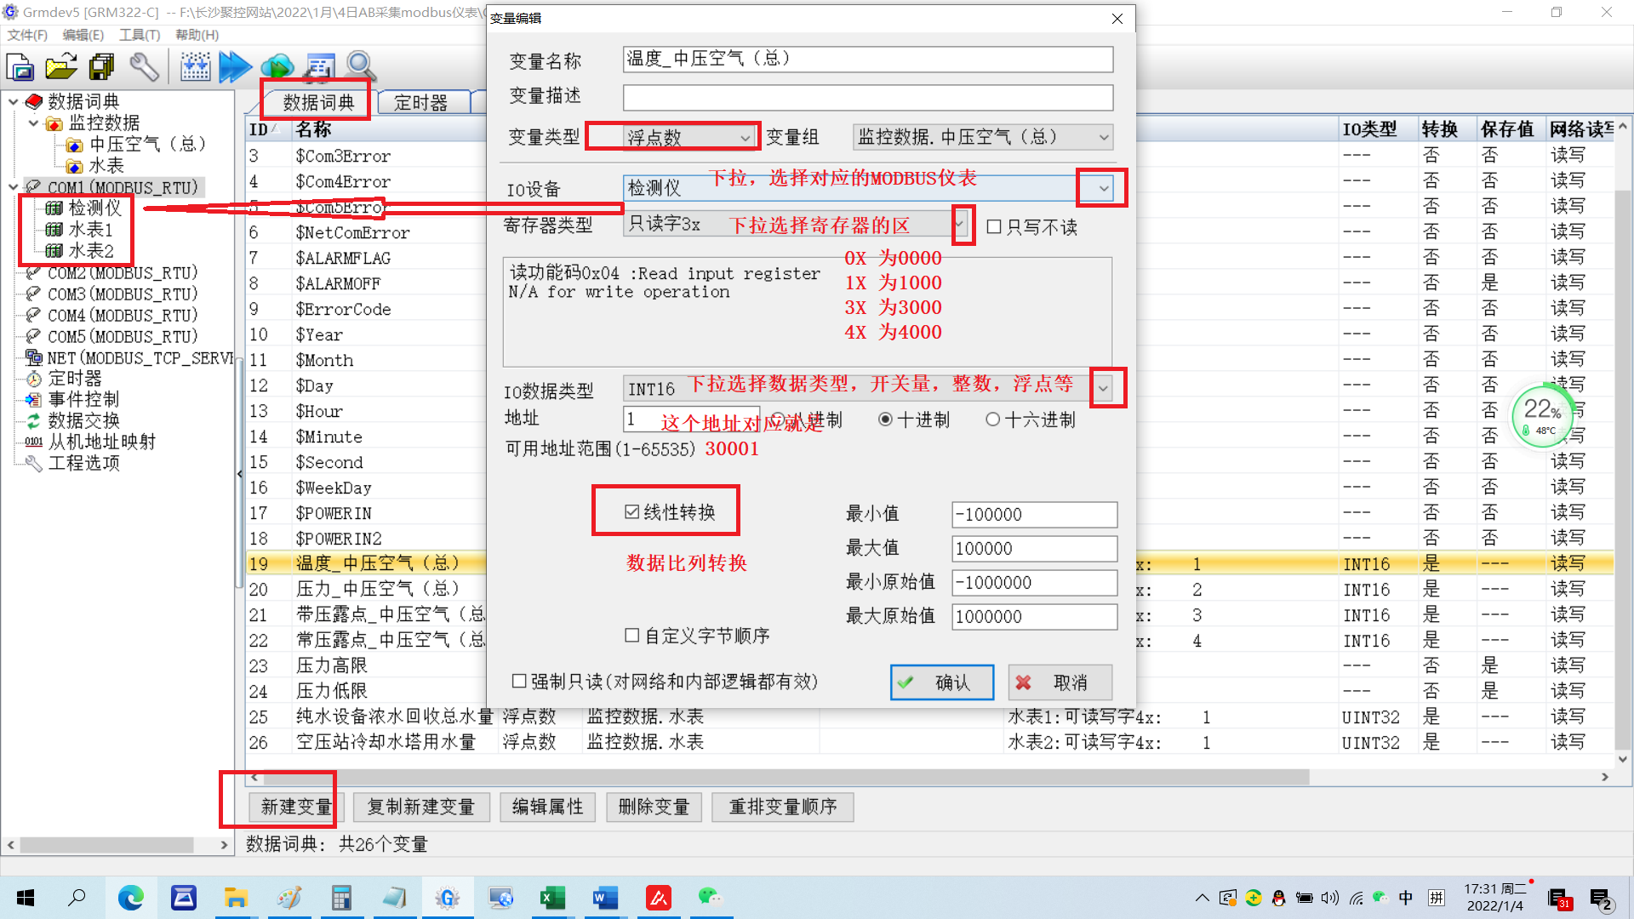Click the blue double-arrow download icon

[x=235, y=66]
